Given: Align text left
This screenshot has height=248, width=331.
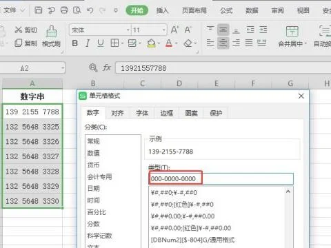Looking at the screenshot, I should click(x=210, y=43).
